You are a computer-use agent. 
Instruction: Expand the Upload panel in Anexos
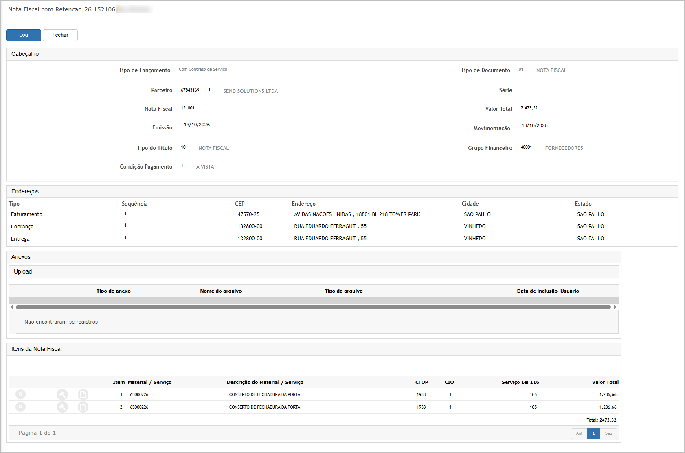pyautogui.click(x=314, y=272)
